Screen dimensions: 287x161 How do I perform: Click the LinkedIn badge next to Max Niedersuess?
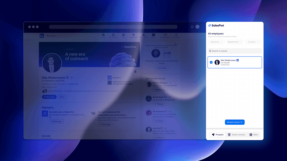pos(238,60)
